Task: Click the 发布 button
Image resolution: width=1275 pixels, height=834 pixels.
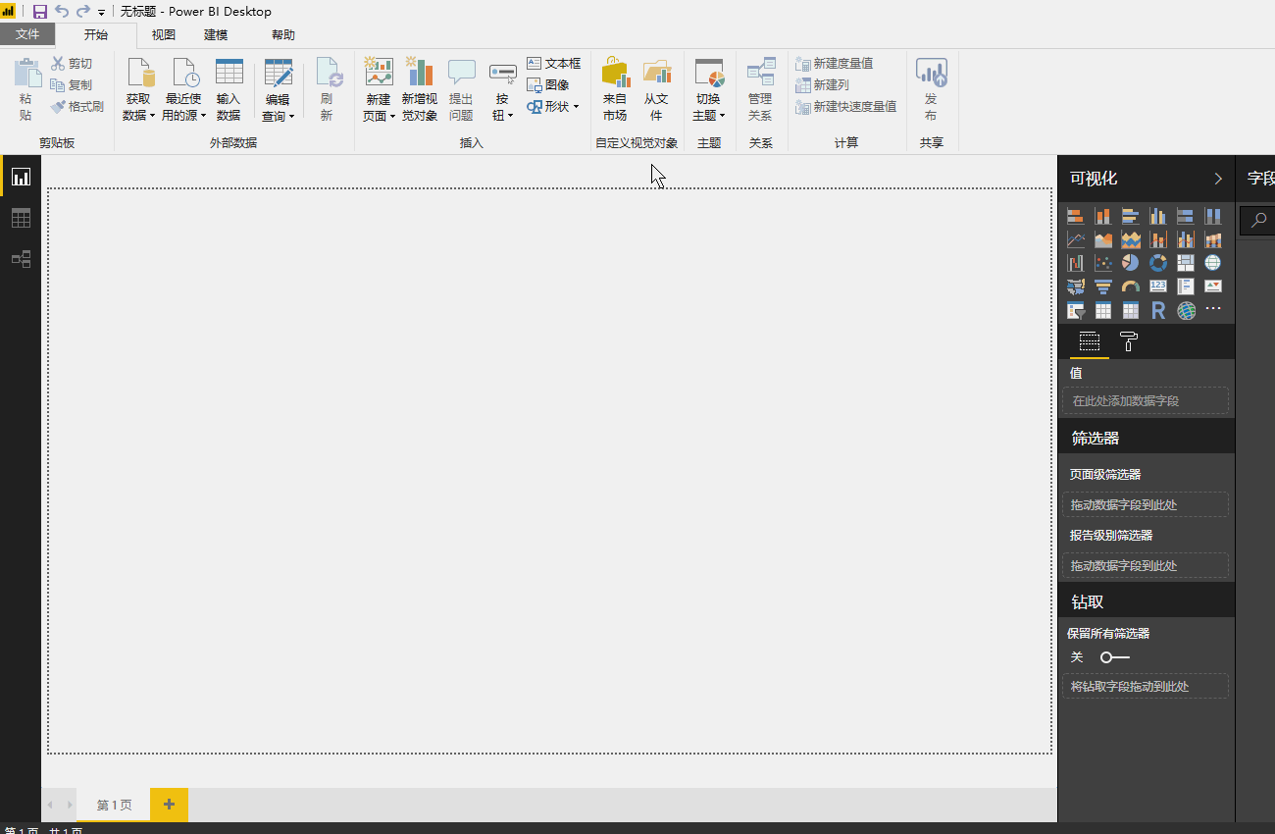Action: [x=931, y=89]
